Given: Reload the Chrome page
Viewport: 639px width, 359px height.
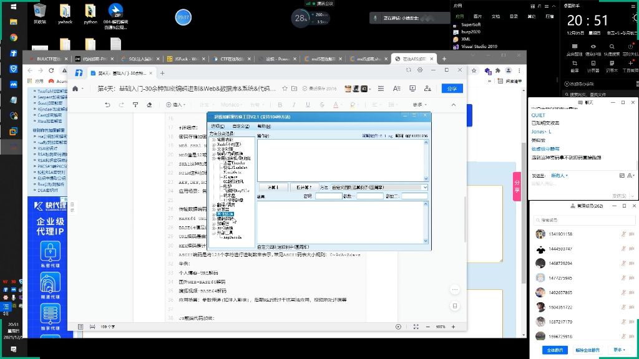Looking at the screenshot, I should [x=51, y=70].
